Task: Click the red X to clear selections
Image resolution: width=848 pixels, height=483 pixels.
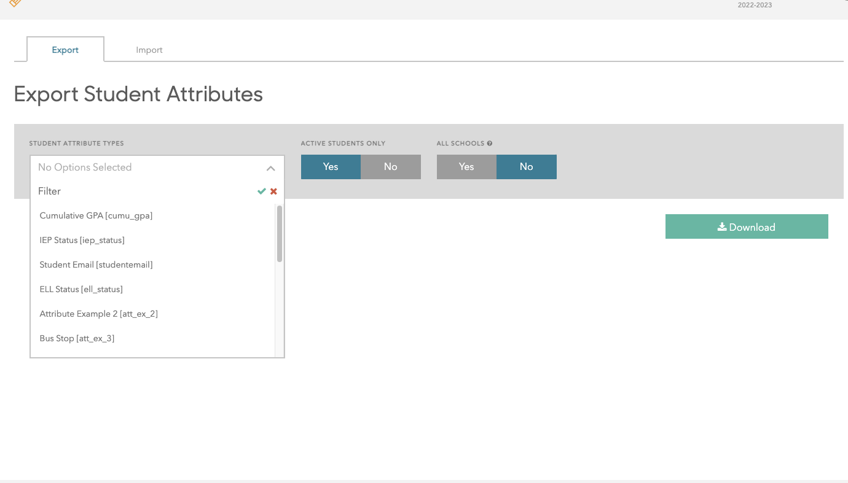Action: (273, 191)
